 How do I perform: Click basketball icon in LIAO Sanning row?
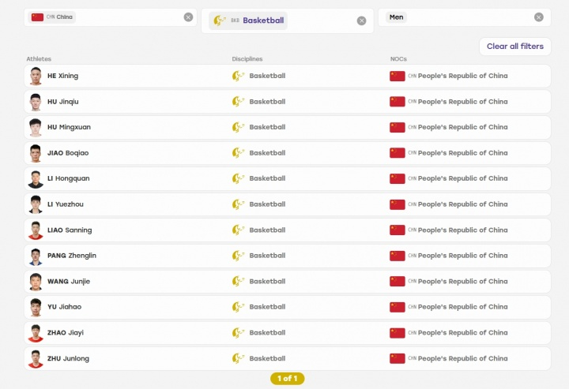(x=238, y=230)
